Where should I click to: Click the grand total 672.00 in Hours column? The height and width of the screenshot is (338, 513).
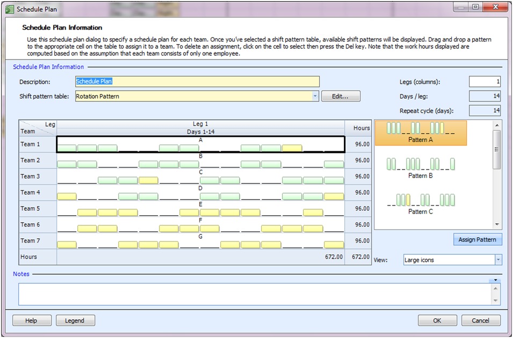click(x=358, y=257)
